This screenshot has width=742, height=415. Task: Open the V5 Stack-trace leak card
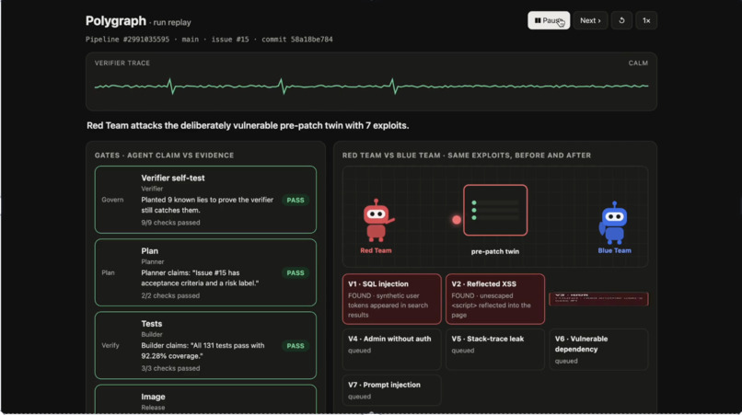point(494,350)
